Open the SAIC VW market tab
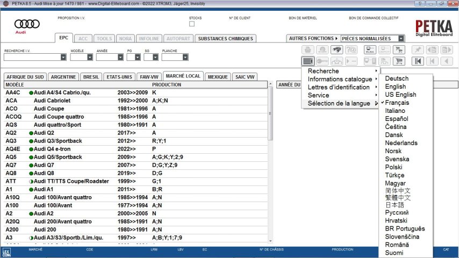The width and height of the screenshot is (459, 258). point(245,77)
